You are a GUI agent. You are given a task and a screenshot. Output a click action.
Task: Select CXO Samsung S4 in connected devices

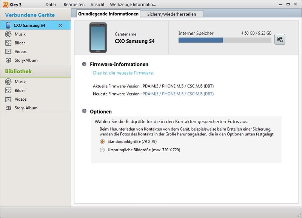pos(35,25)
